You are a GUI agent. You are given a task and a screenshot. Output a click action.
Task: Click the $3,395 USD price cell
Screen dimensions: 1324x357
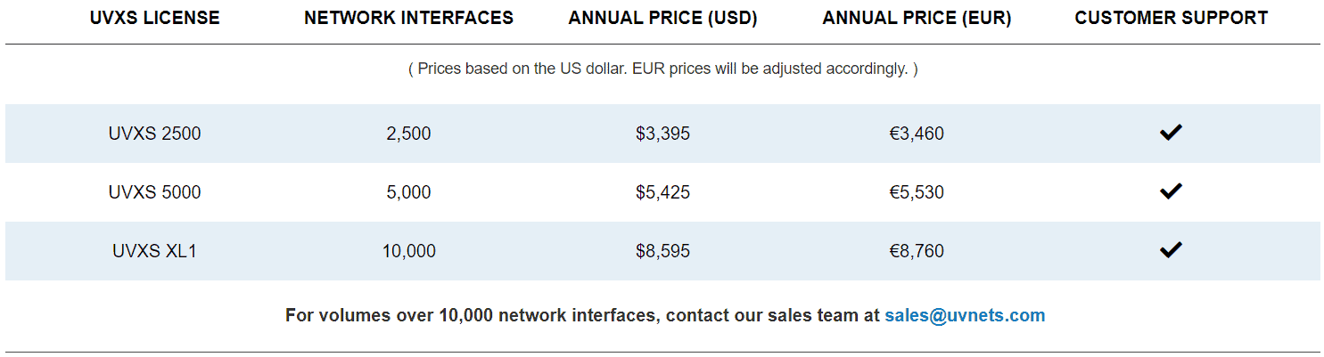pyautogui.click(x=662, y=134)
